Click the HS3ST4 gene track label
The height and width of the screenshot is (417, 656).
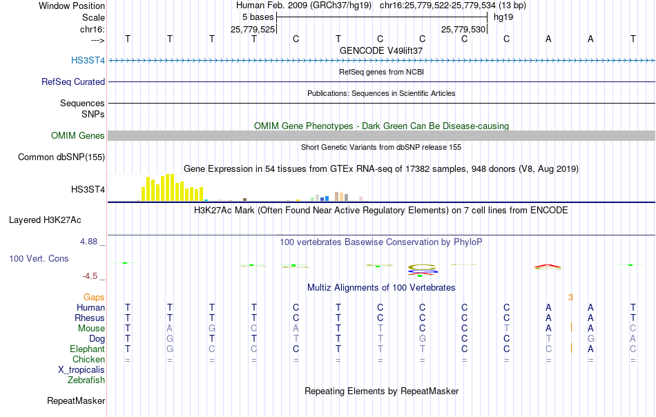pos(88,60)
